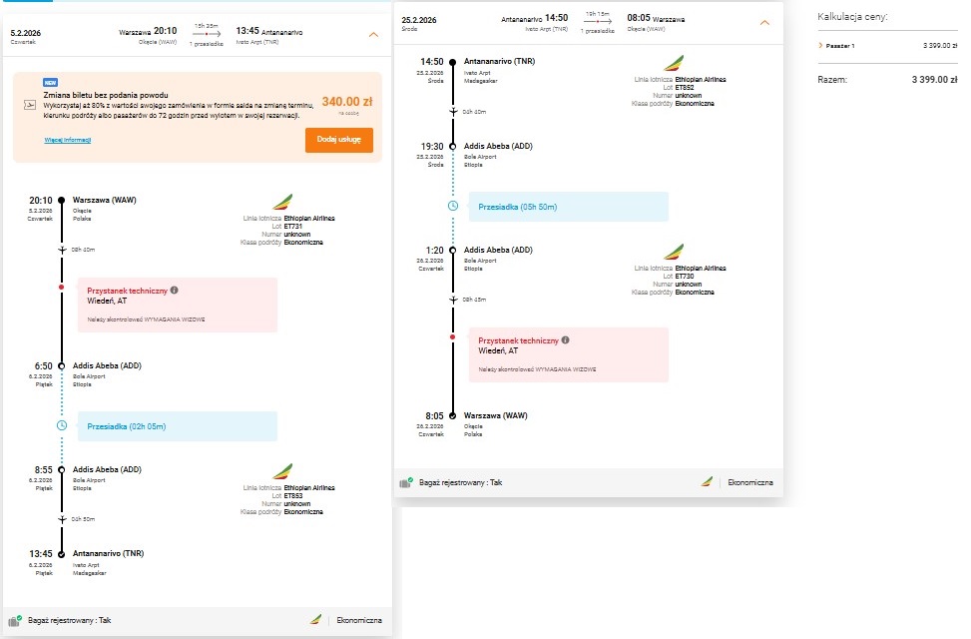Click the plane icon on the Warszawa departure segment

[x=62, y=250]
